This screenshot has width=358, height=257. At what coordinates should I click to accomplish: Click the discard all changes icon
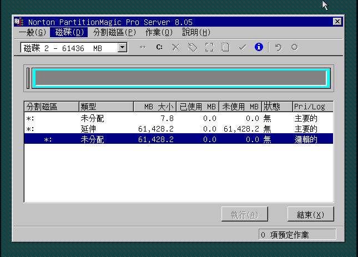click(294, 48)
